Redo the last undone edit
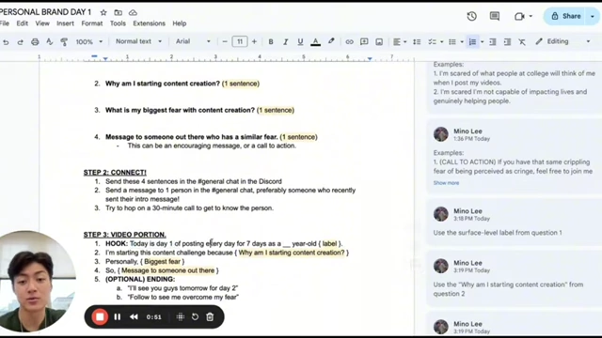 click(20, 41)
